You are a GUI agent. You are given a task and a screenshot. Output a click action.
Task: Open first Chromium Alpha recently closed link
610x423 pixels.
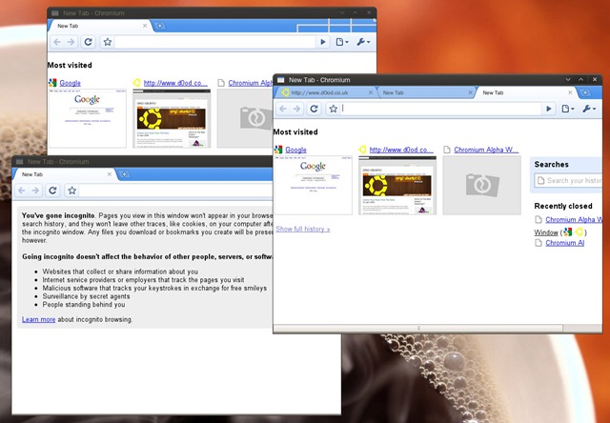click(x=574, y=220)
